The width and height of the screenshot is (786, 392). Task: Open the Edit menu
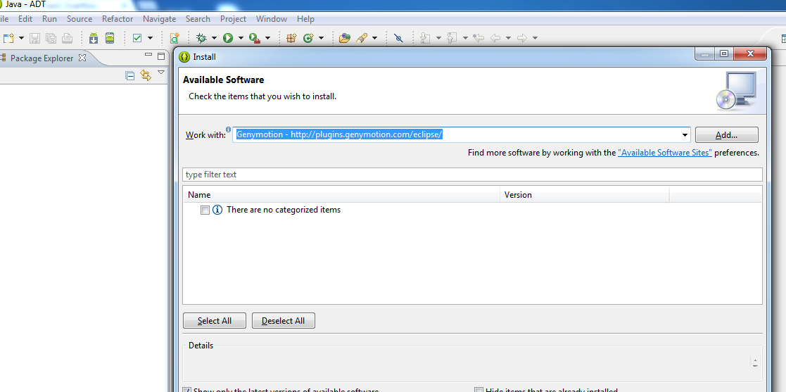pos(25,19)
